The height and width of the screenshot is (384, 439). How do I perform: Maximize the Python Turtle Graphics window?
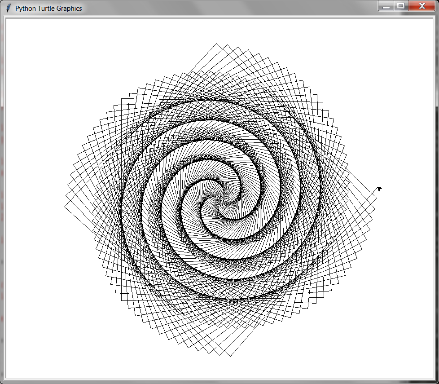coord(401,6)
